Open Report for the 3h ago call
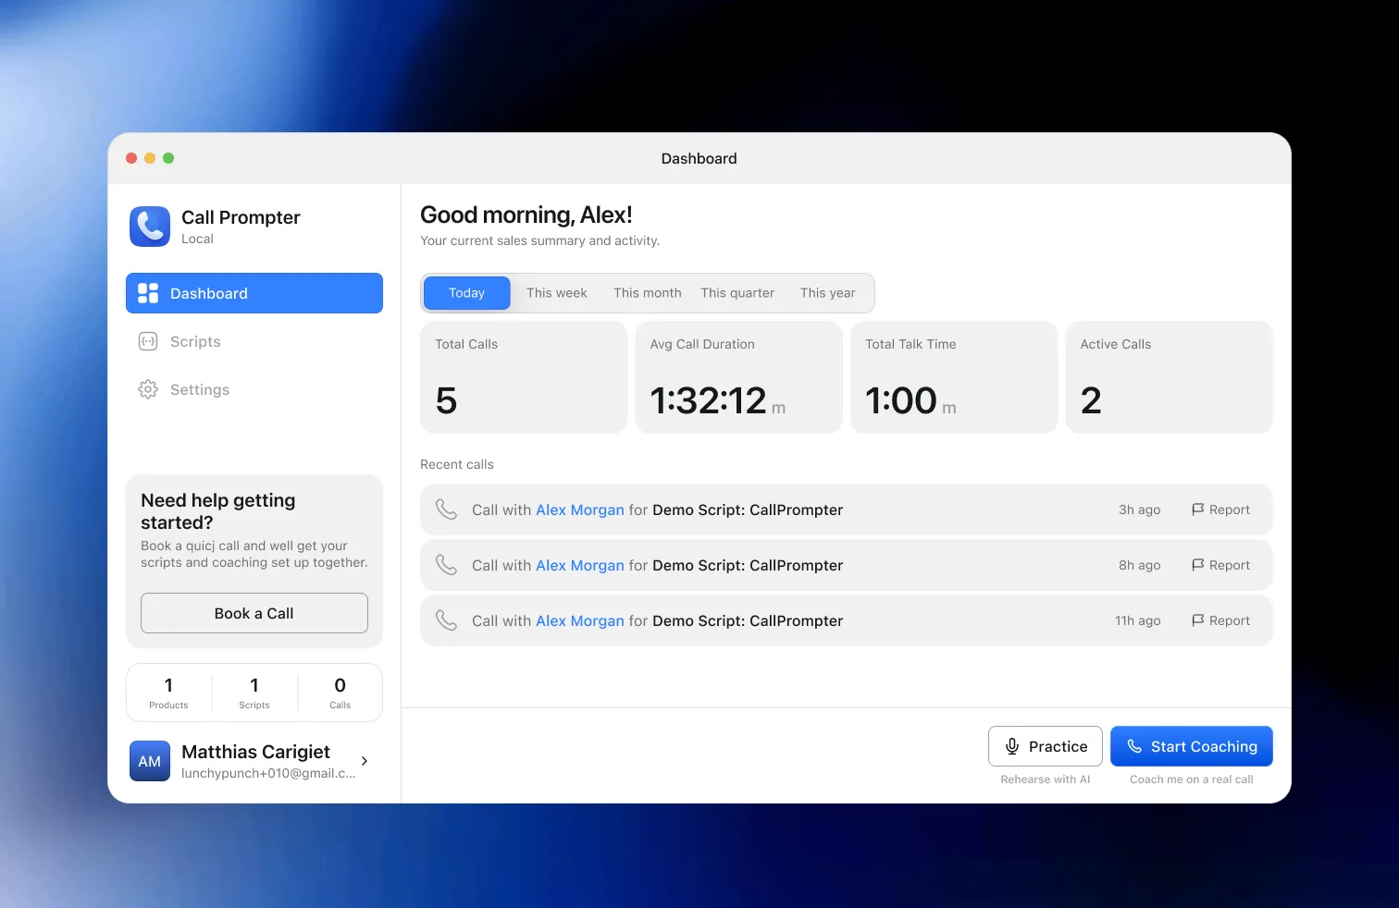Image resolution: width=1399 pixels, height=908 pixels. [1220, 509]
